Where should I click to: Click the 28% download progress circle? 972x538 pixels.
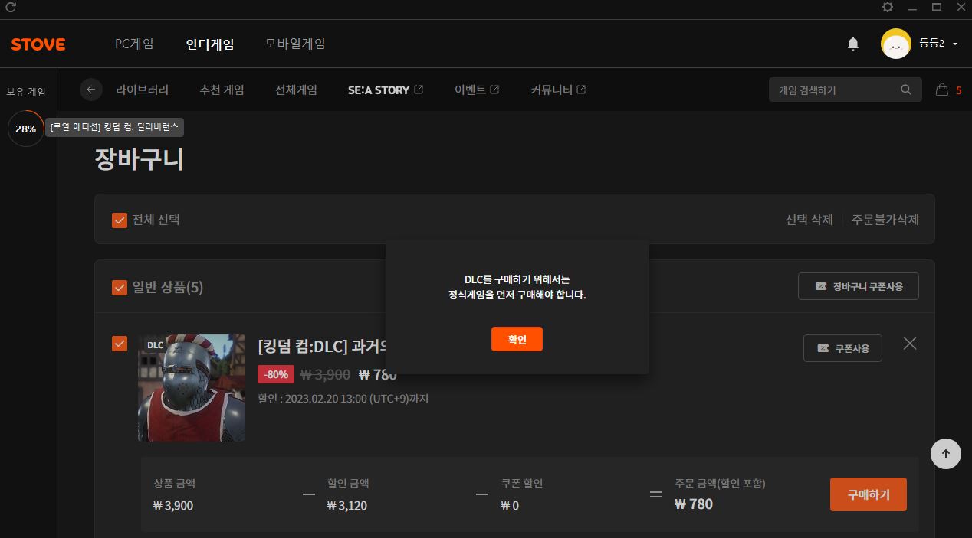[x=26, y=129]
